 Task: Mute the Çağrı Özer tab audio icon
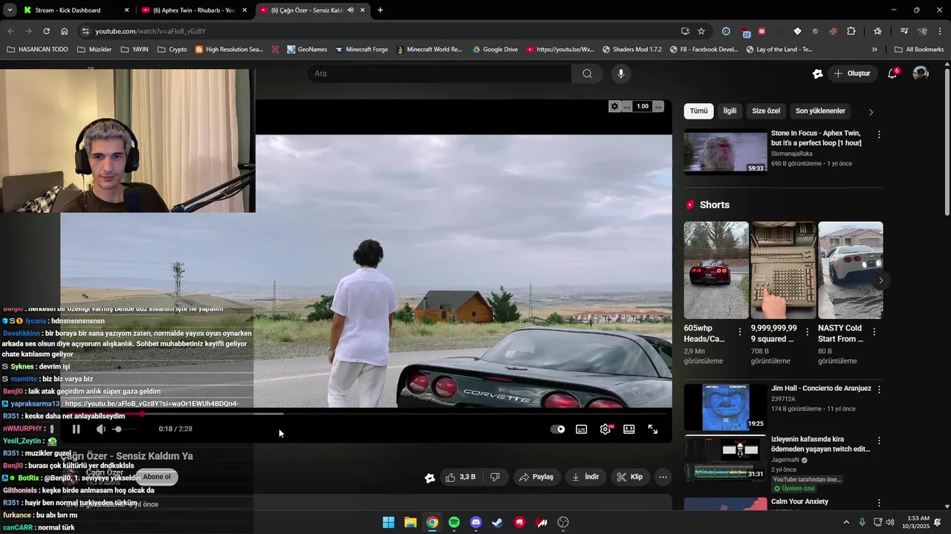(350, 10)
